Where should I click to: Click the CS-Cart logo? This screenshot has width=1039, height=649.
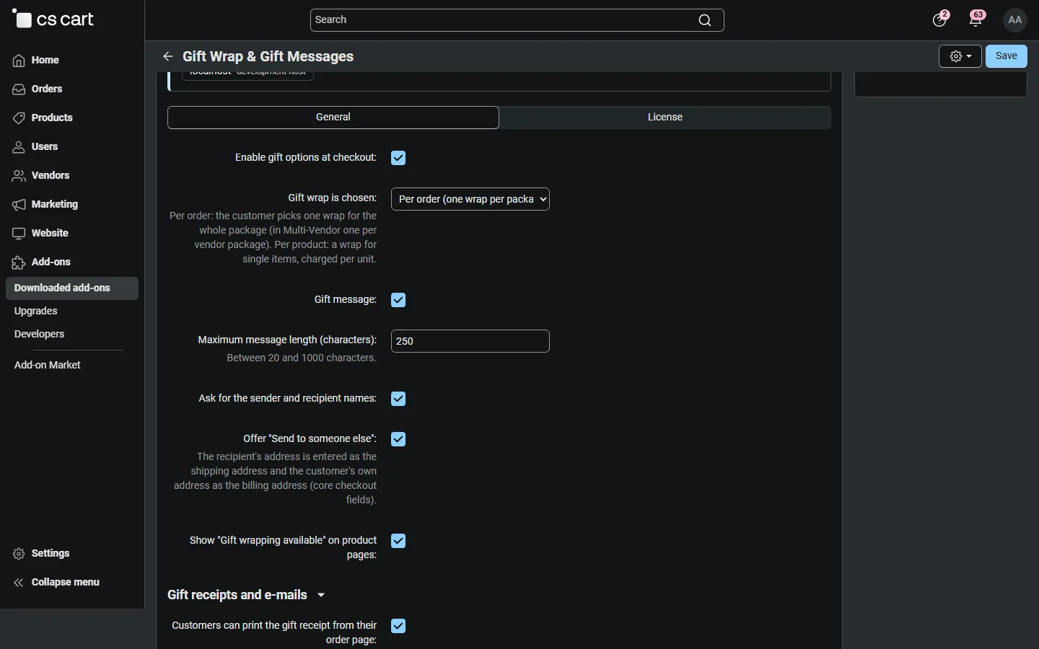point(54,19)
